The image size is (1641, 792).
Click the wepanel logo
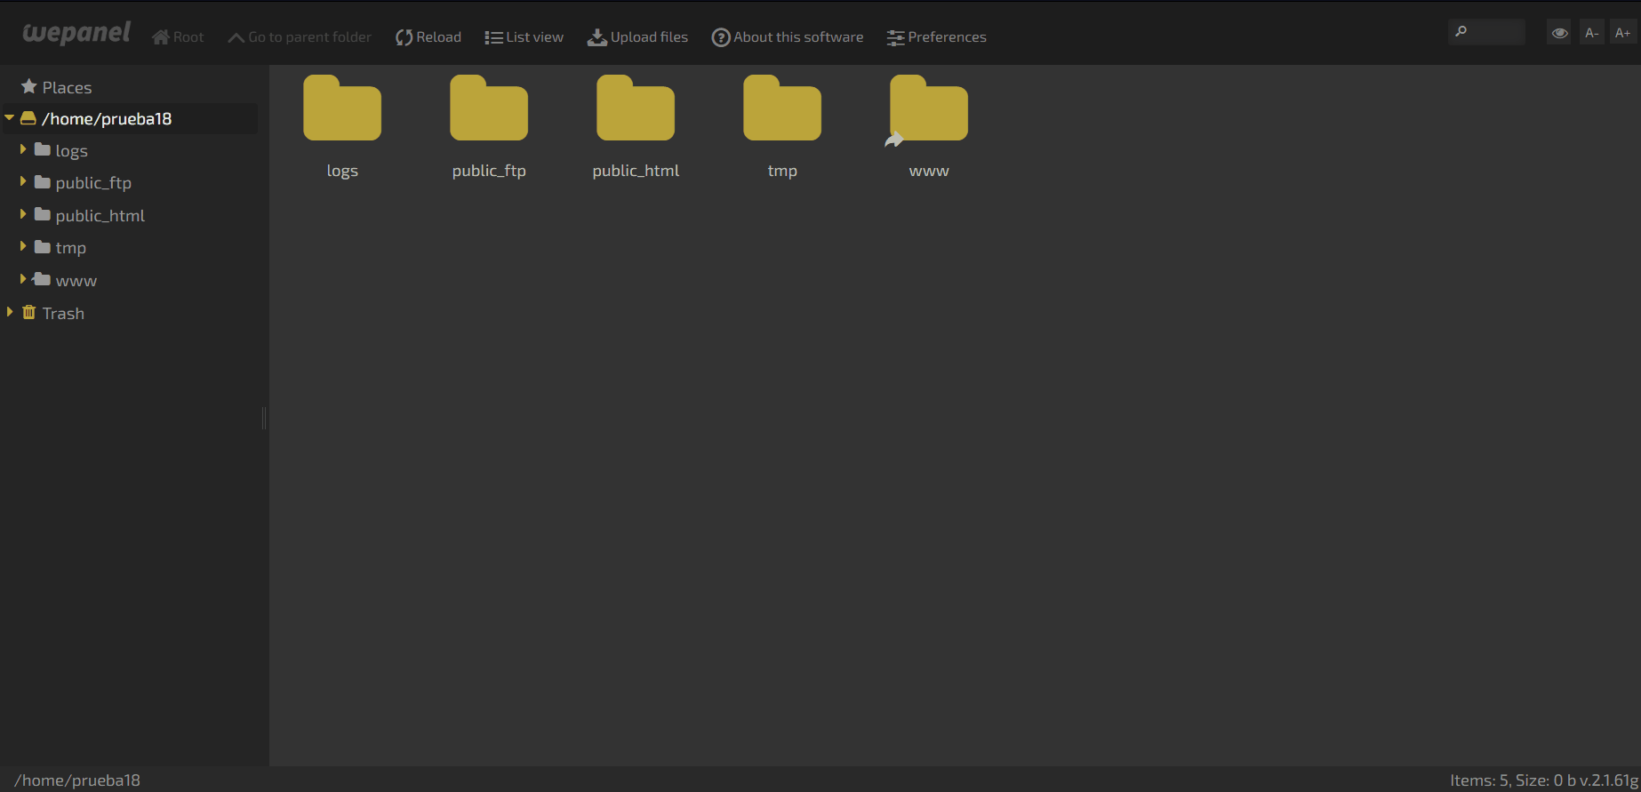pos(76,34)
